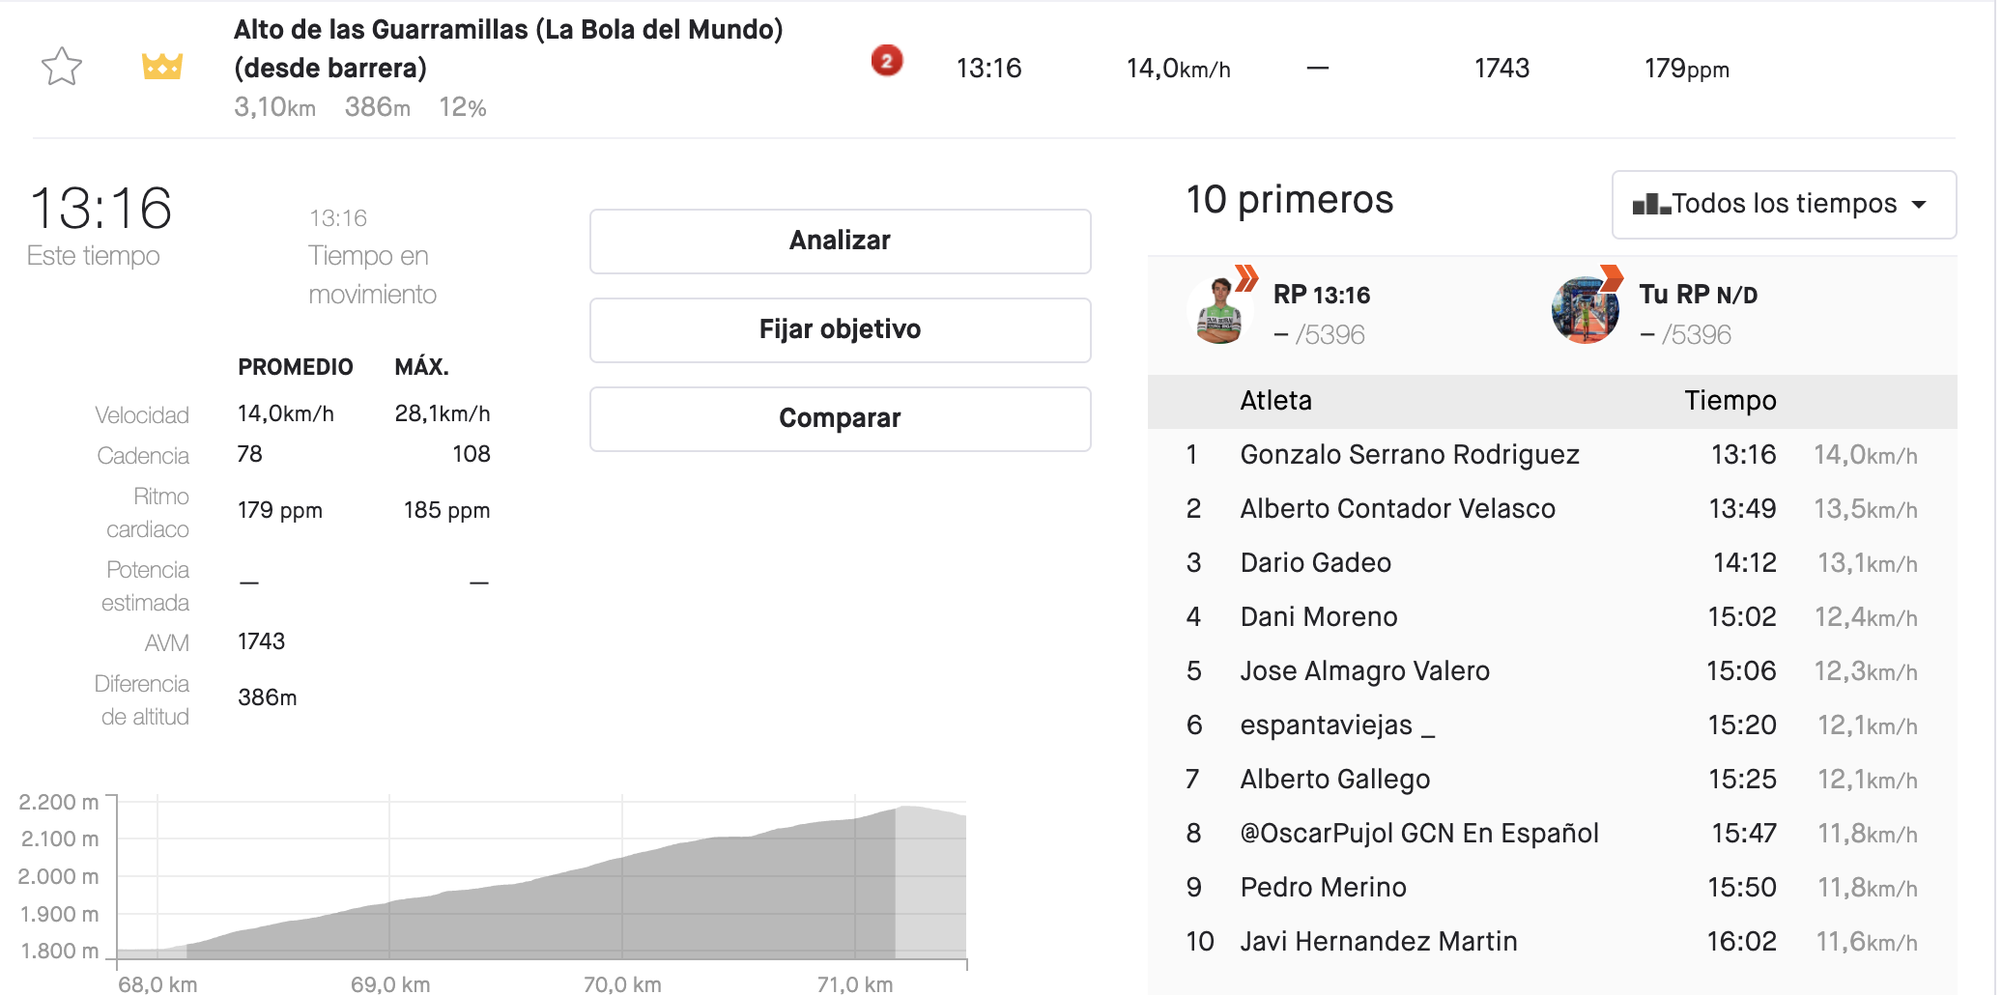
Task: Open the Todos los tiempos dropdown
Action: [x=1783, y=204]
